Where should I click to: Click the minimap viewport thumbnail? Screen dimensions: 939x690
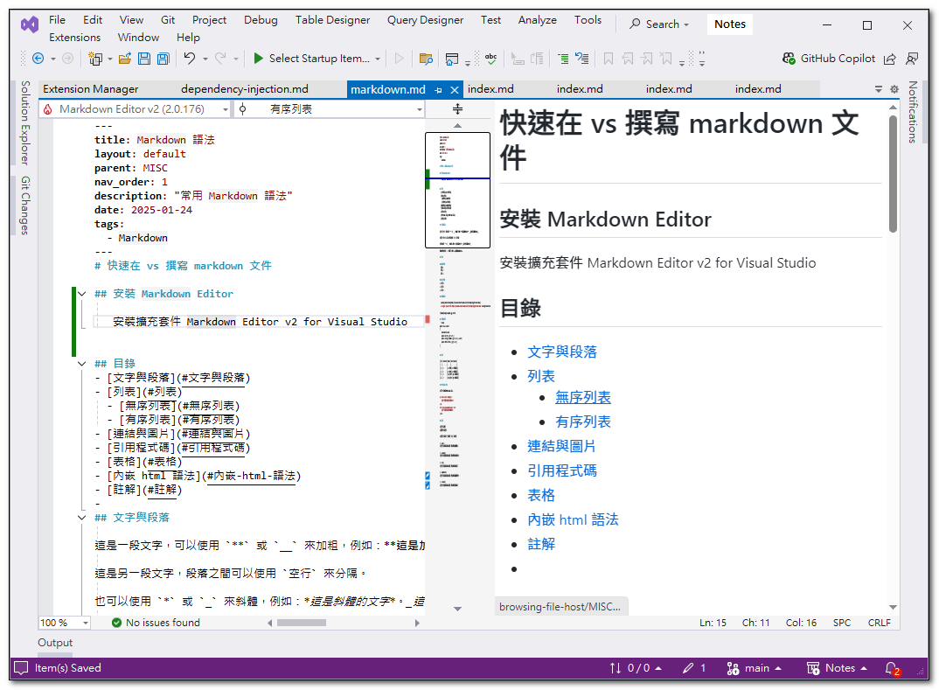(457, 190)
